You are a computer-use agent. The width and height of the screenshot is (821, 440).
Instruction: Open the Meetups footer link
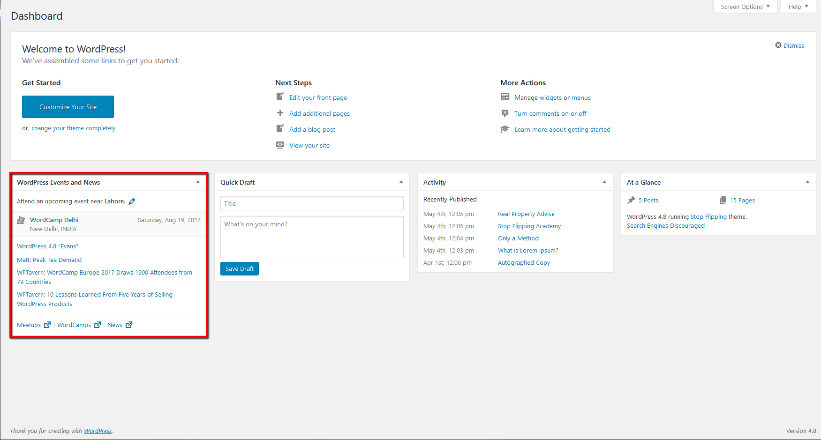(x=29, y=325)
